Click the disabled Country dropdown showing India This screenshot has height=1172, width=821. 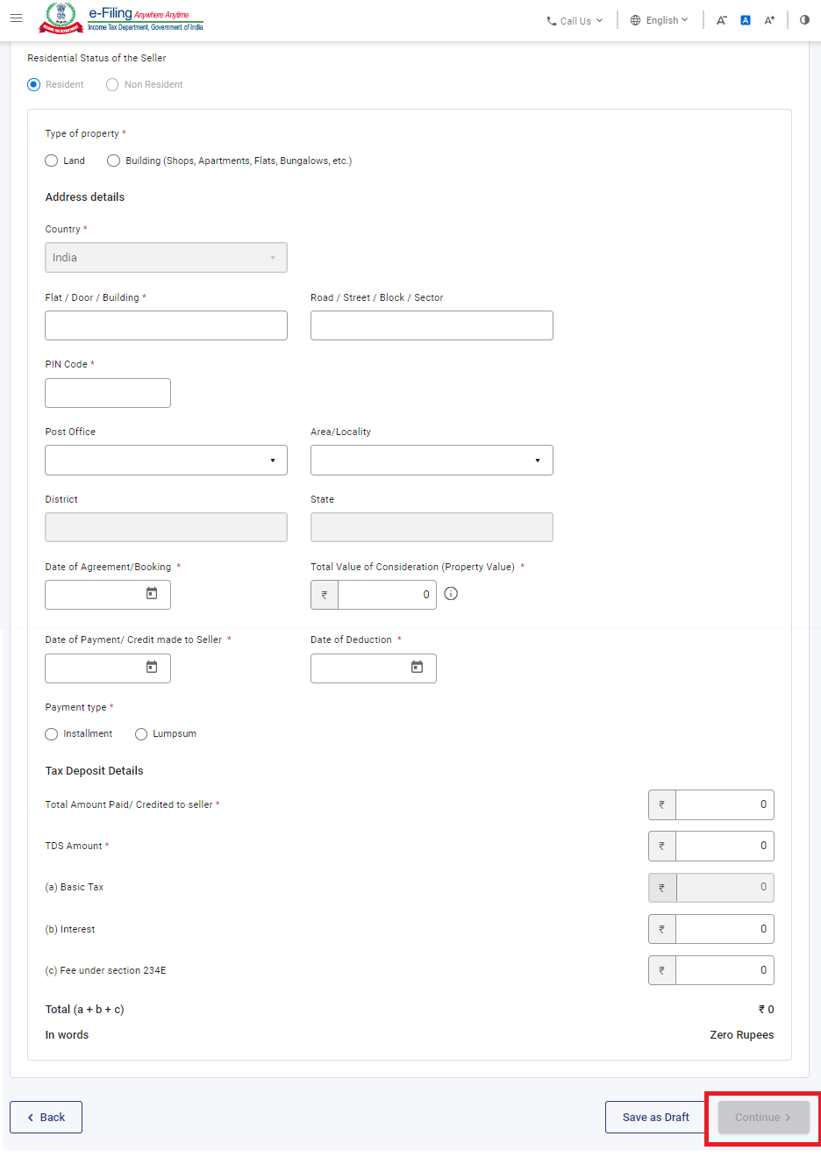(x=166, y=257)
